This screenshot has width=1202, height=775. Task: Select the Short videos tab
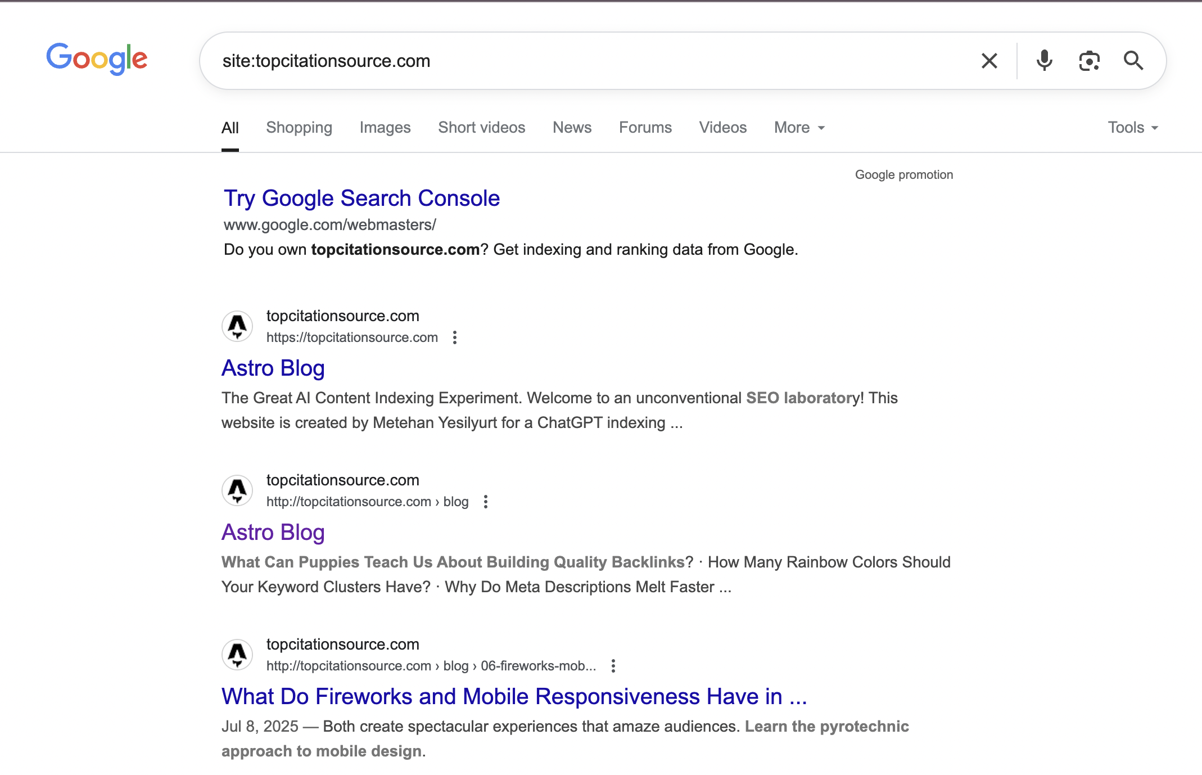[x=481, y=128]
